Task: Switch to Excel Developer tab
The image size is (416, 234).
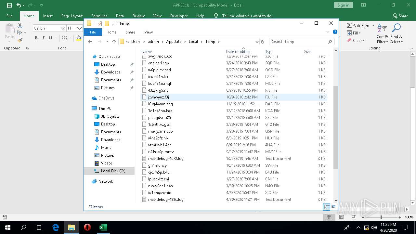Action: (179, 16)
